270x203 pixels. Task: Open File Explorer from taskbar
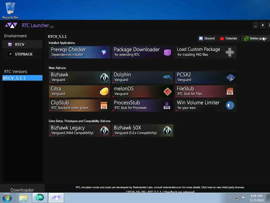pyautogui.click(x=23, y=198)
